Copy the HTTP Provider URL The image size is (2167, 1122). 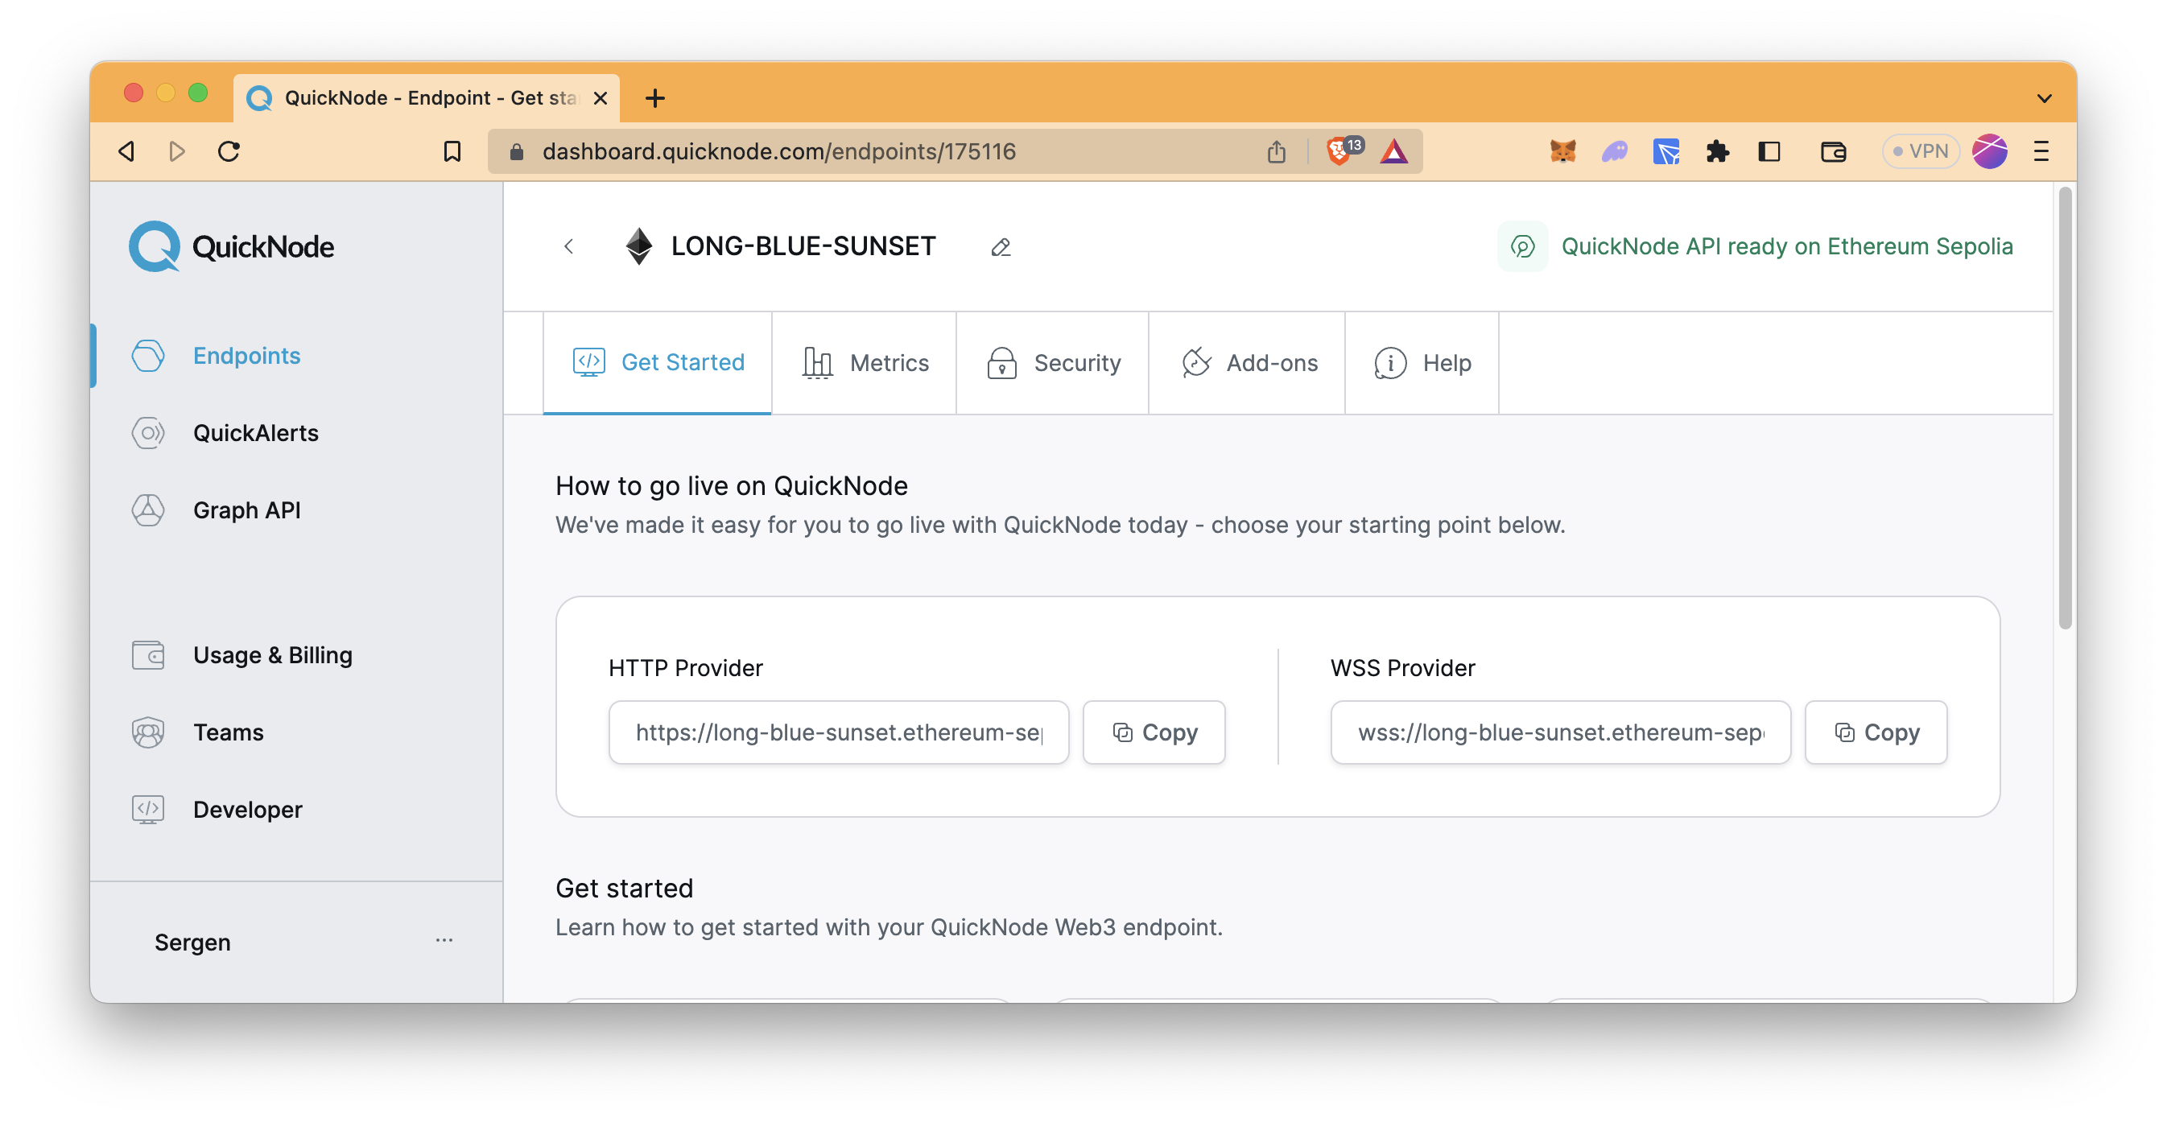click(1154, 732)
